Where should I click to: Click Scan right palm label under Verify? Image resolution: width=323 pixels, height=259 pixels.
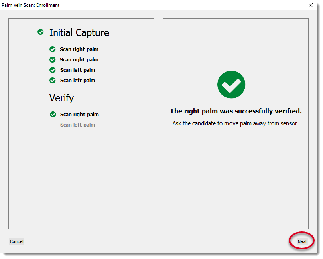[x=79, y=115]
